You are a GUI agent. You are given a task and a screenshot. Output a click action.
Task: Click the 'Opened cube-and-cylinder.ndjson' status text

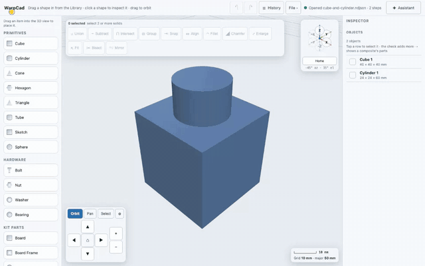(343, 8)
